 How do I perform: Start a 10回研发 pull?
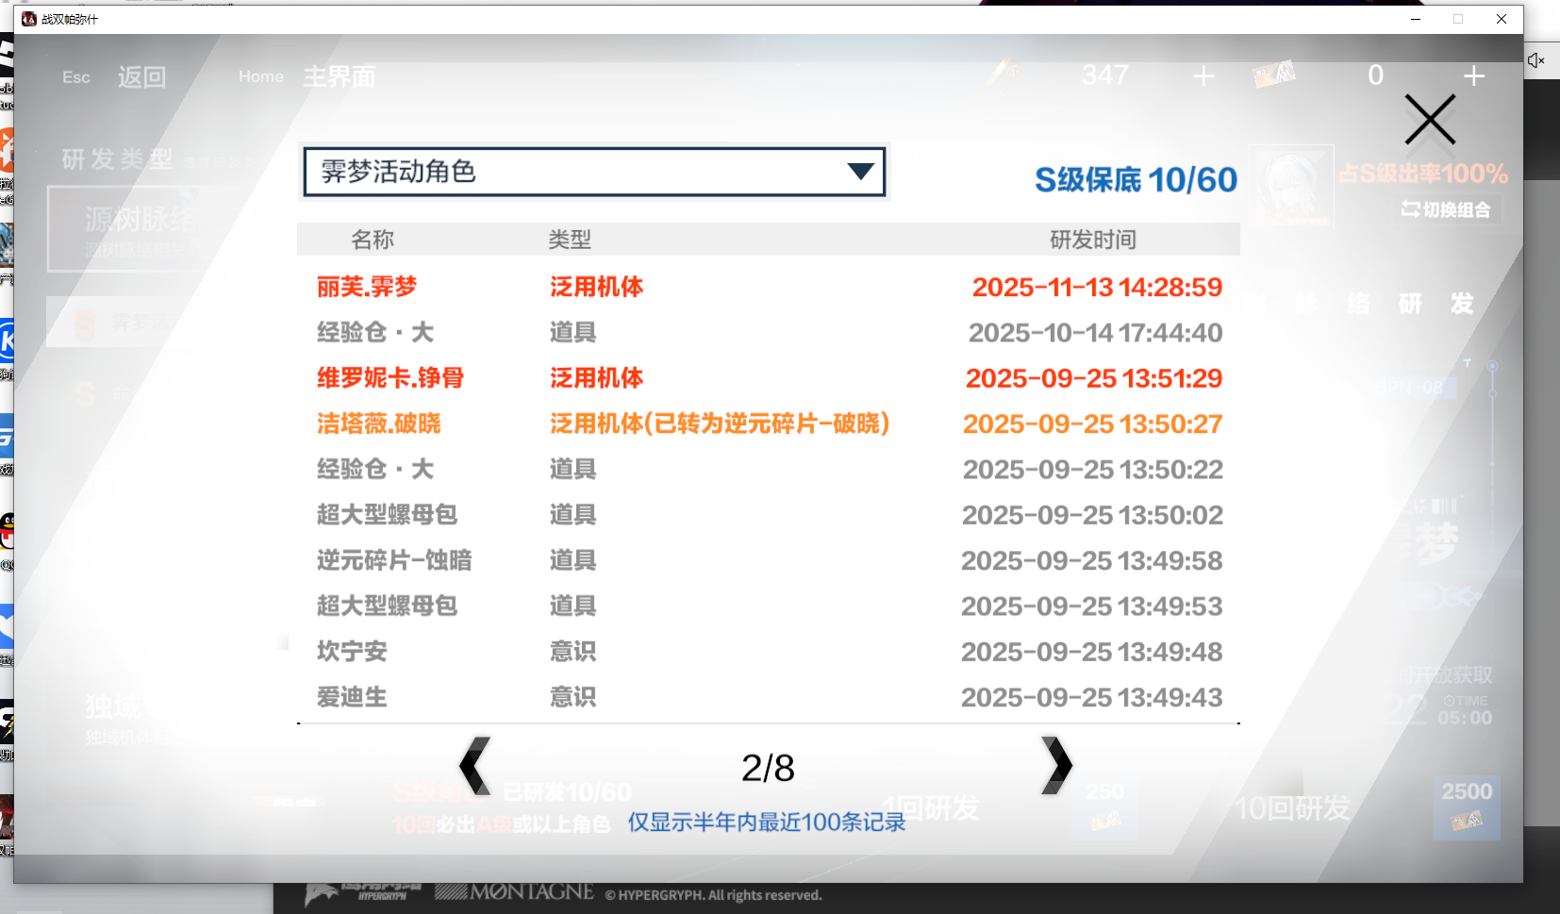(1293, 808)
